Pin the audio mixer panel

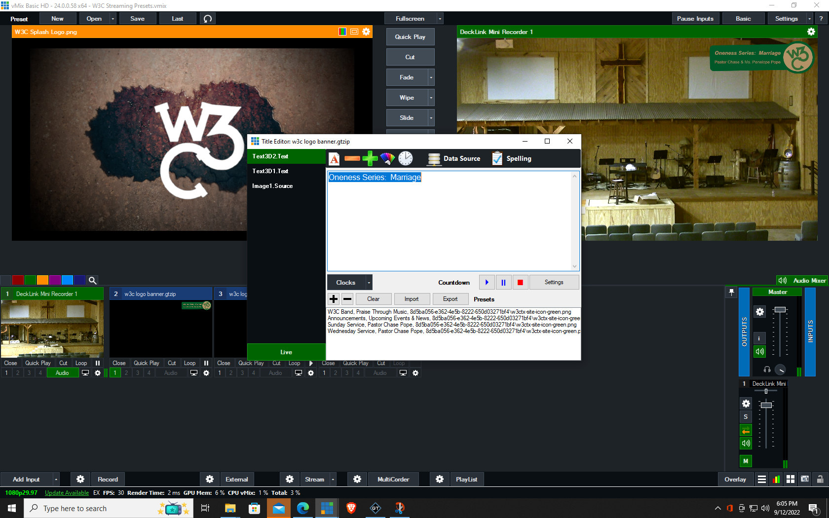tap(731, 292)
